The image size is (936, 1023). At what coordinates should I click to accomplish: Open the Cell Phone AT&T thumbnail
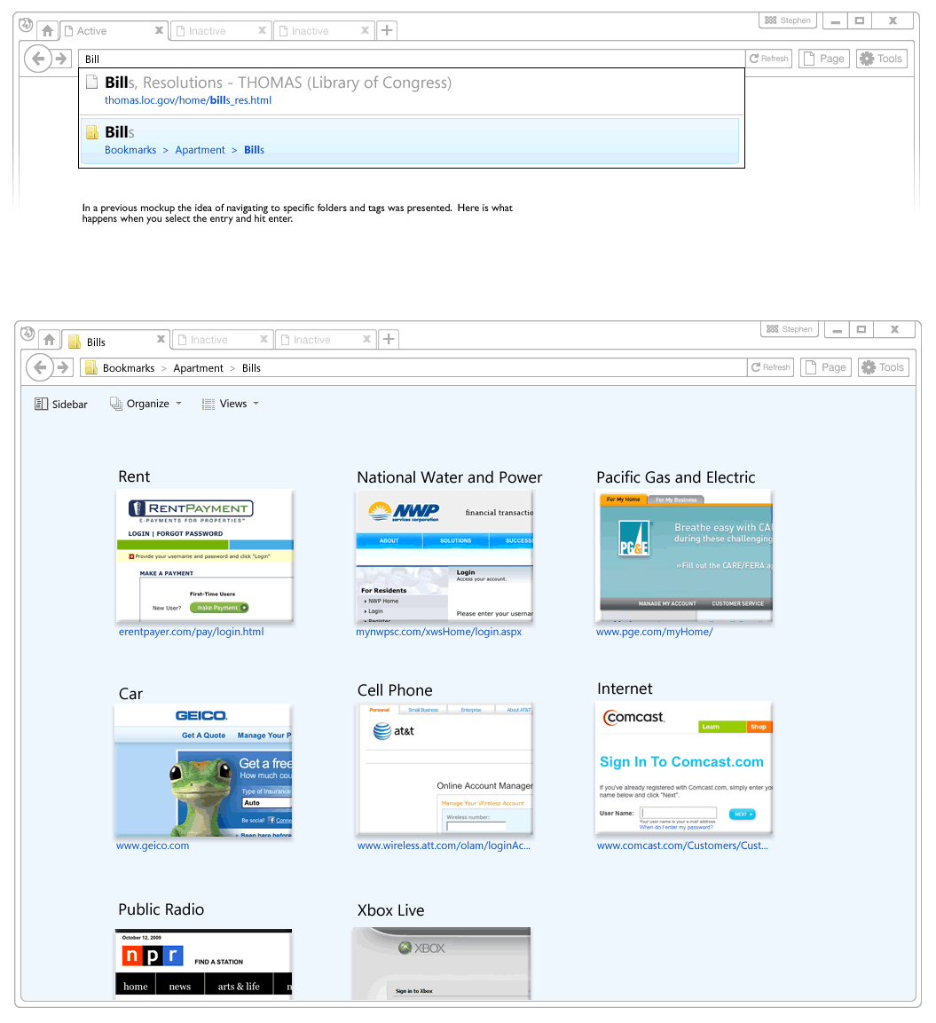pyautogui.click(x=444, y=769)
